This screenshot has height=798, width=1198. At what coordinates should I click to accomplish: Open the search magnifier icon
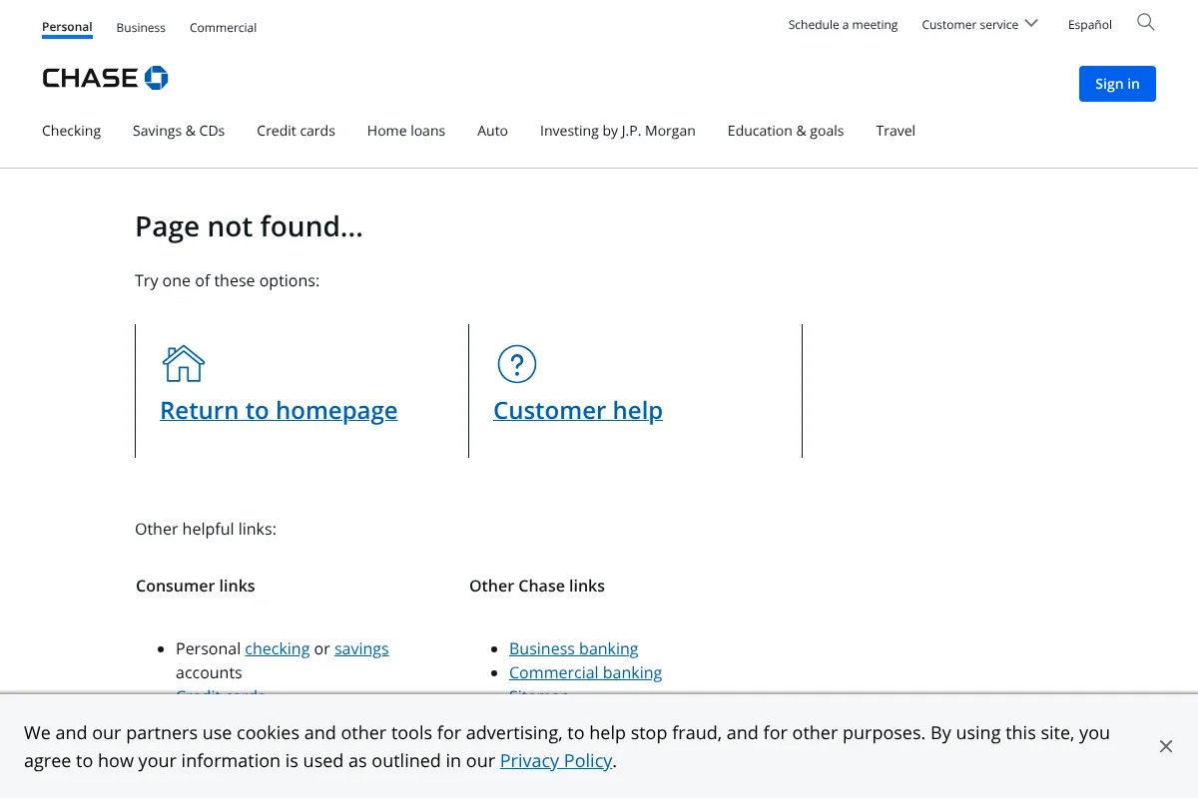[1145, 22]
